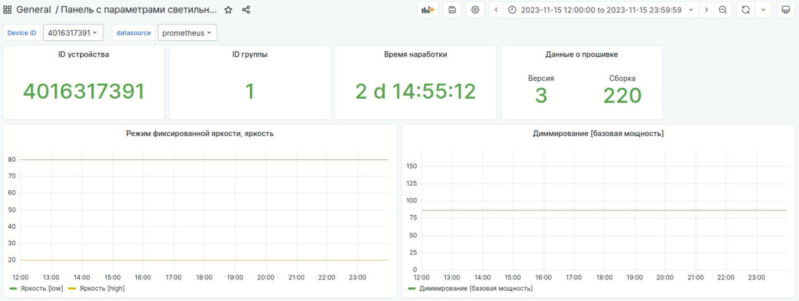This screenshot has height=301, width=799.
Task: Toggle Диммирование [базовая мощность] legend series
Action: 475,288
